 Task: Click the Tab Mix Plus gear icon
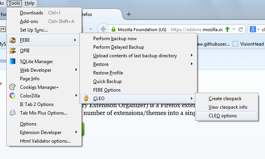click(13, 113)
